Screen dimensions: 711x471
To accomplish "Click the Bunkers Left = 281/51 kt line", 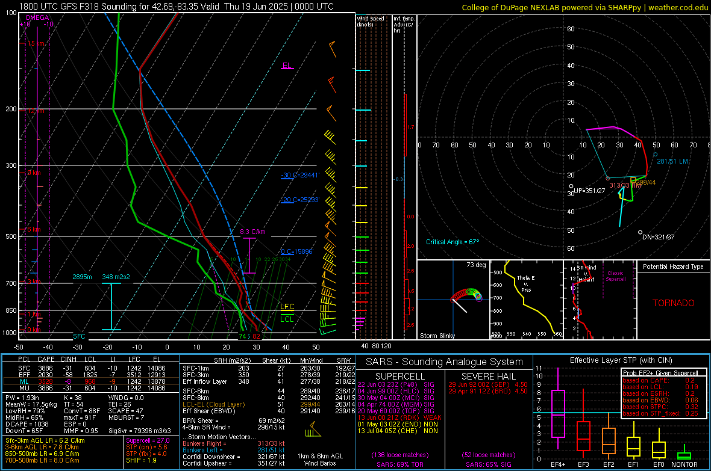I will coord(234,450).
